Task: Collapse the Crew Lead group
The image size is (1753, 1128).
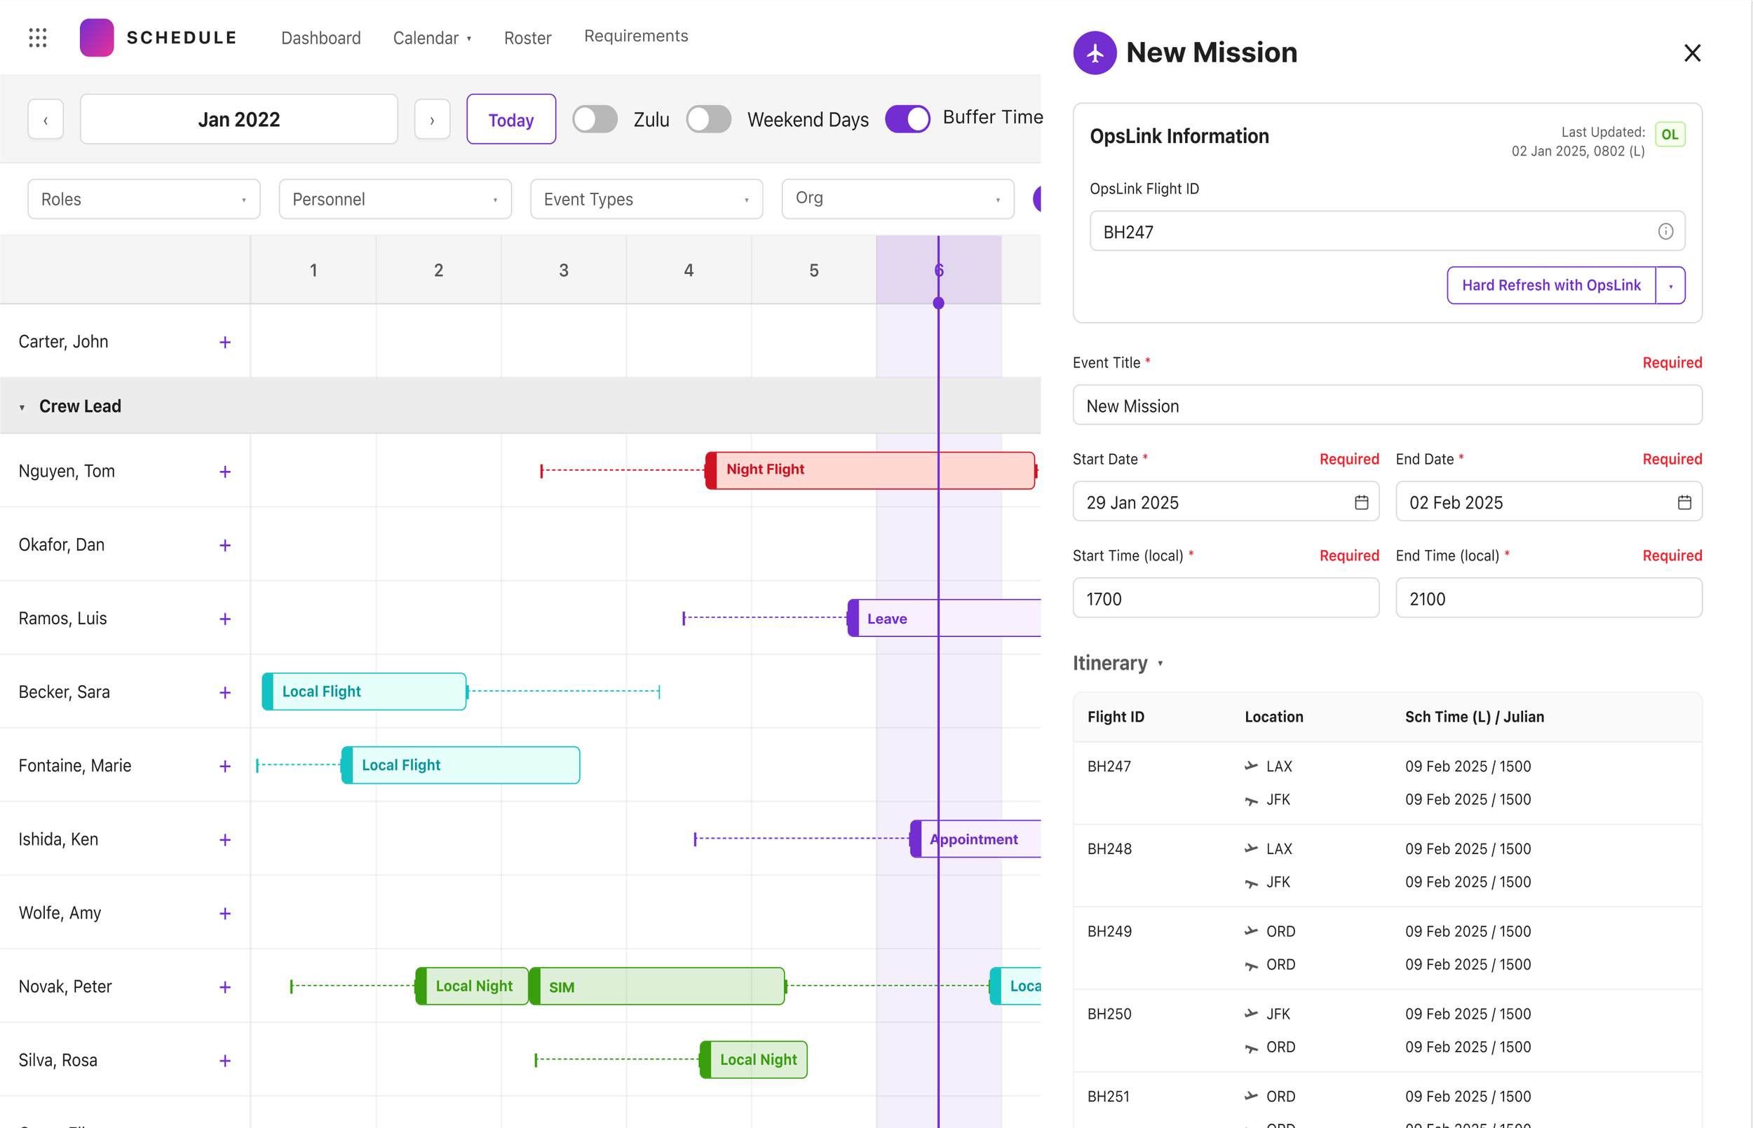Action: click(x=22, y=407)
